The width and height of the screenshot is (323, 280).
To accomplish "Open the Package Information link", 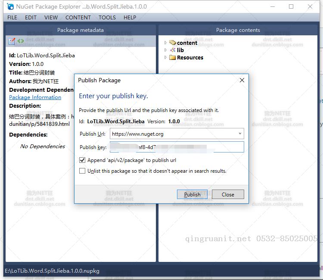I will point(35,97).
